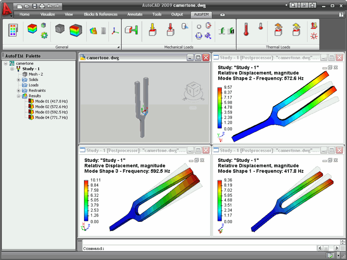Open the Blocks & References tab
The height and width of the screenshot is (260, 347).
pyautogui.click(x=101, y=14)
